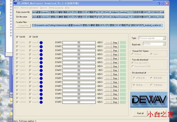Screen dimensions: 177x122
Task: Click the progress bar in the COM10 row
Action: pos(79,70)
